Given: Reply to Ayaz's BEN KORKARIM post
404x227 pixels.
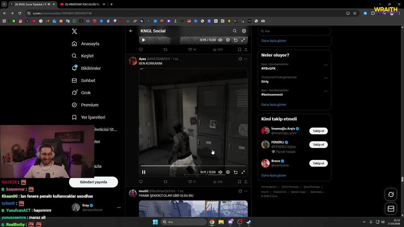Looking at the screenshot, I should (x=141, y=182).
